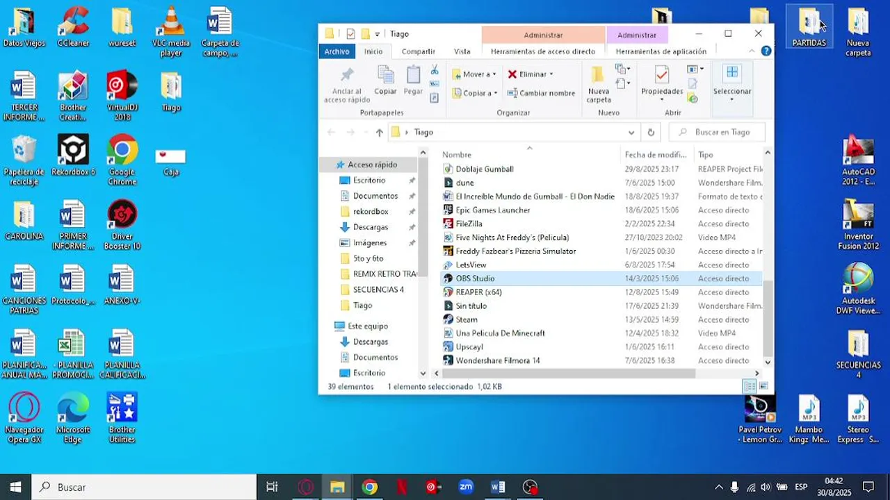Click the refresh button beside address bar
Image resolution: width=890 pixels, height=500 pixels.
(651, 132)
